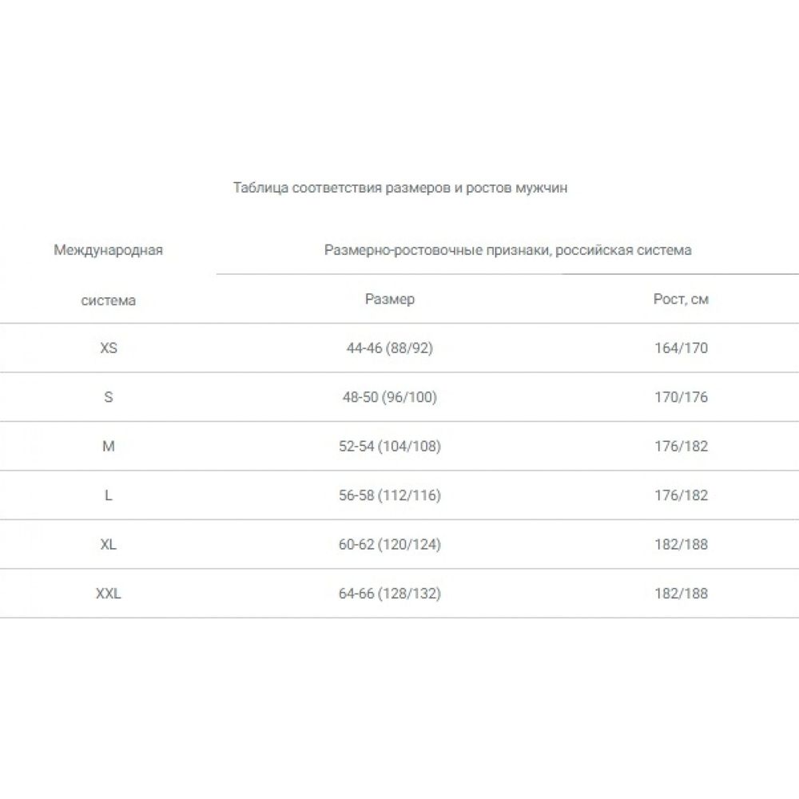Click the 44-46 (88/92) size cell
Screen dimensions: 799x799
pos(390,348)
